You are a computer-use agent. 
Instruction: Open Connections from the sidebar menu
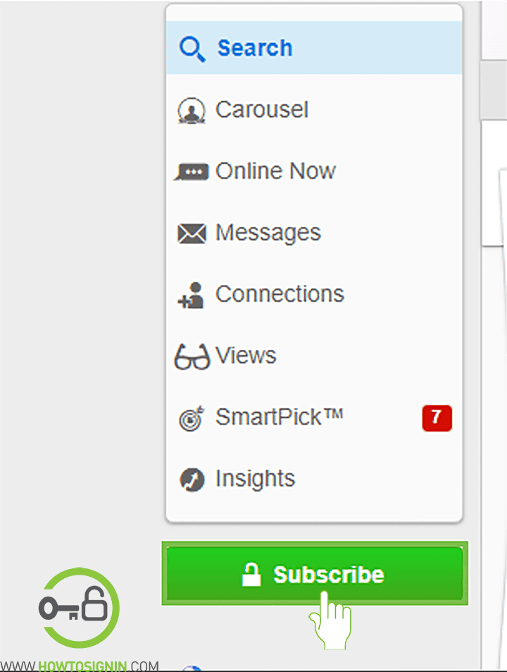point(314,294)
